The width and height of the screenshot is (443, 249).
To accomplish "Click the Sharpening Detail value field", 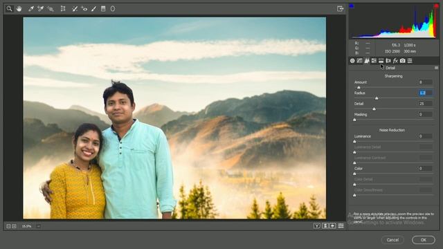I will [425, 104].
